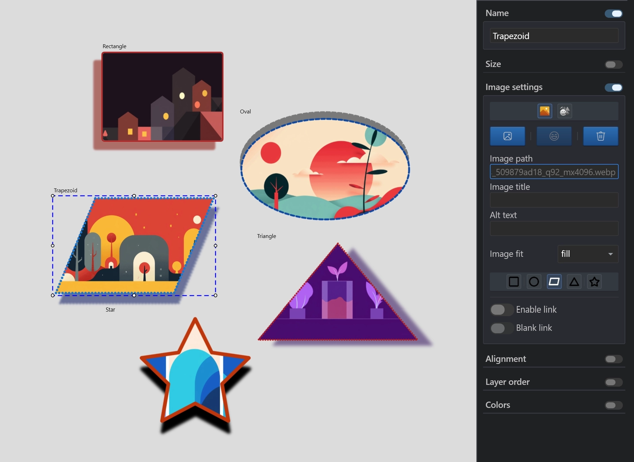Toggle the Name section switch
Screen dimensions: 634x462
point(614,14)
